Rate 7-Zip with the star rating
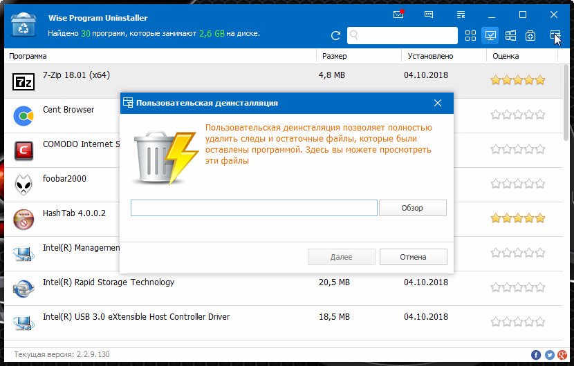Viewport: 574px width, 366px height. [x=518, y=80]
